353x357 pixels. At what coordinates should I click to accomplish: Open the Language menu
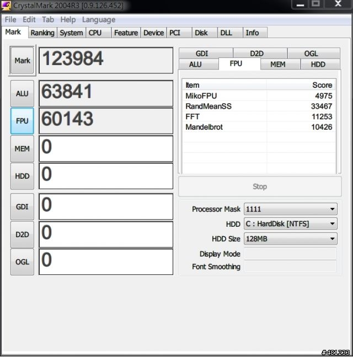99,19
